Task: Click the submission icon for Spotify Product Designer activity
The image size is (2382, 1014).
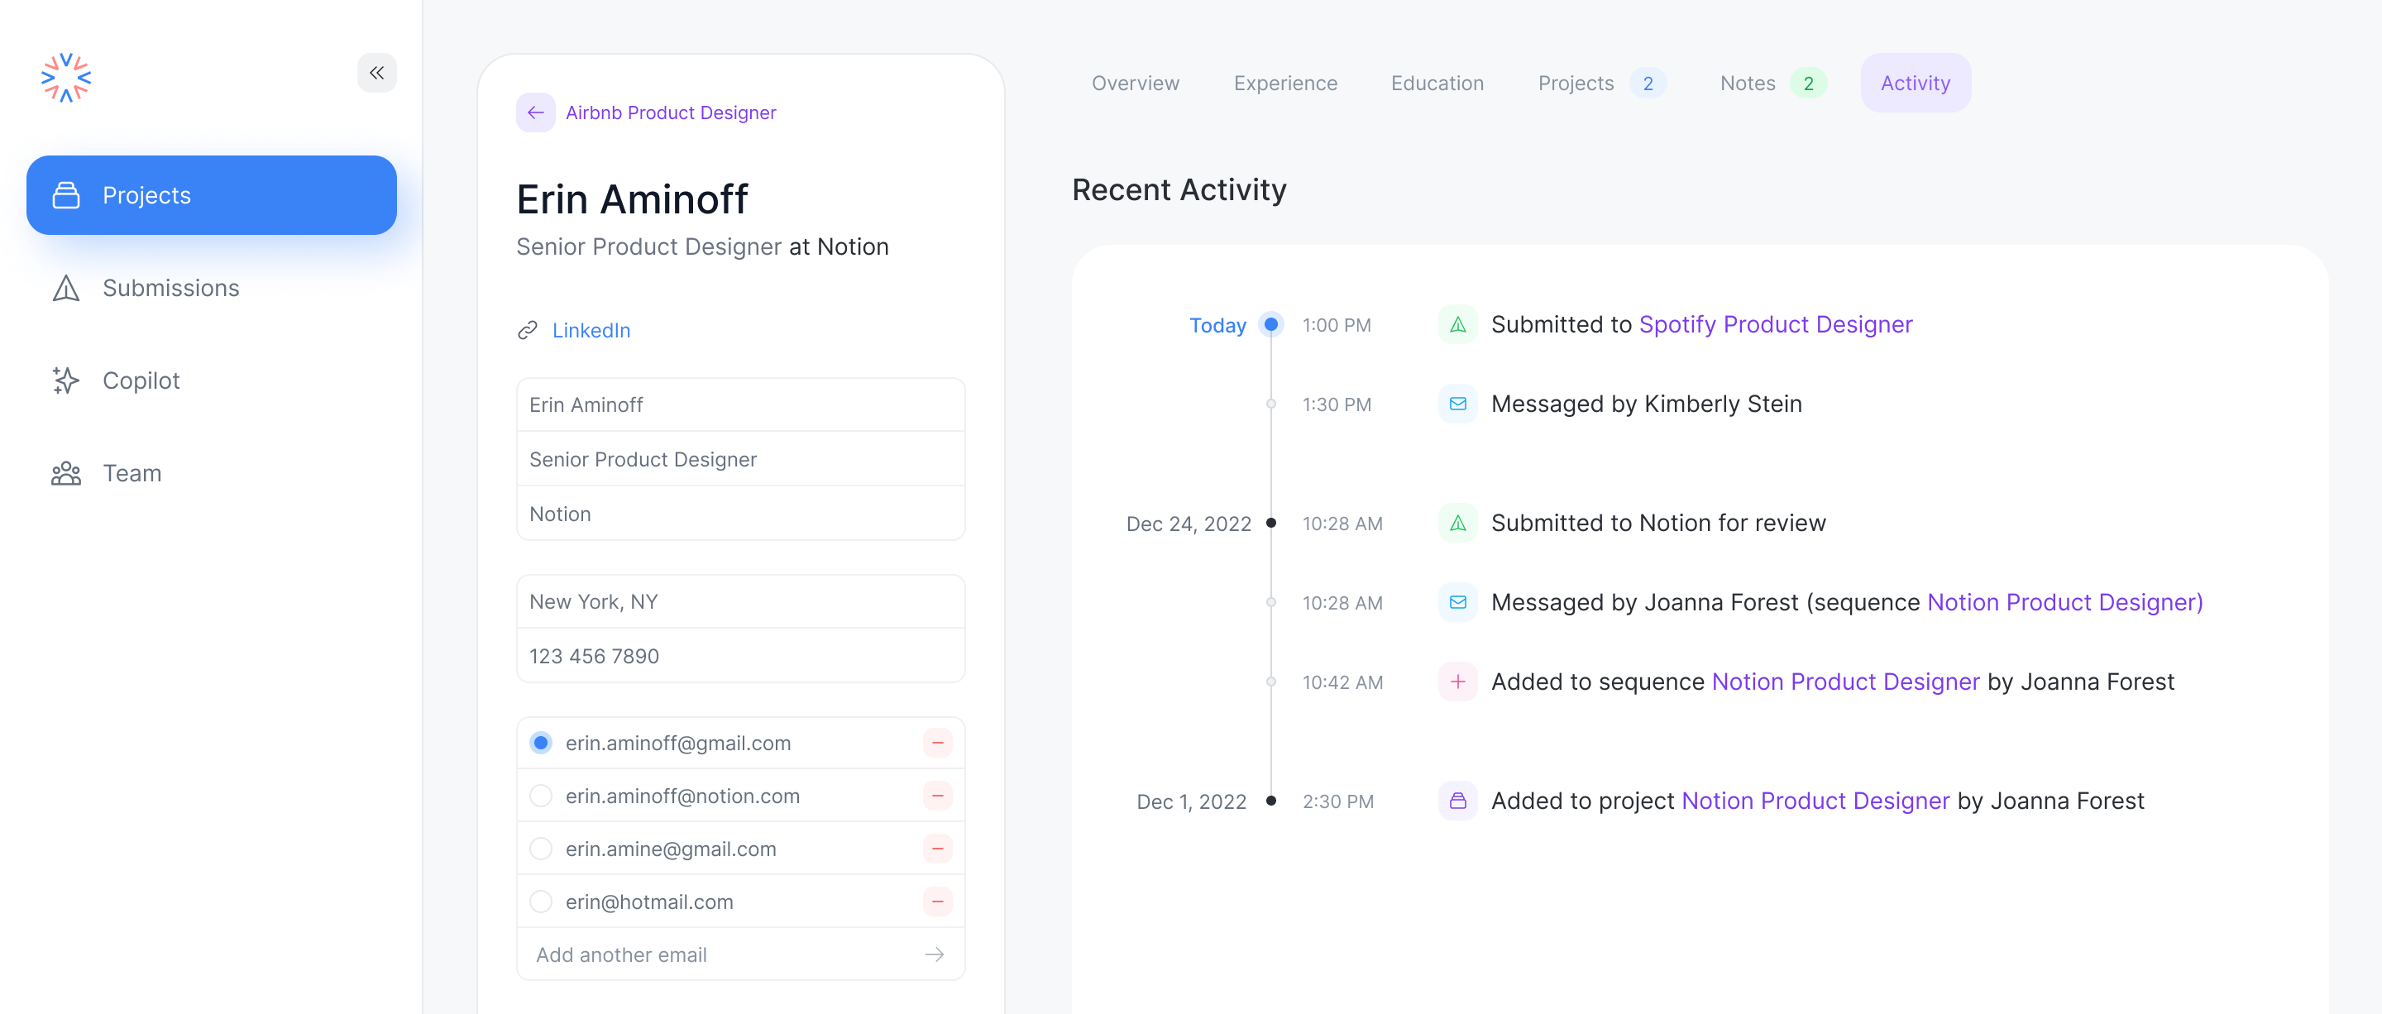Action: point(1457,324)
